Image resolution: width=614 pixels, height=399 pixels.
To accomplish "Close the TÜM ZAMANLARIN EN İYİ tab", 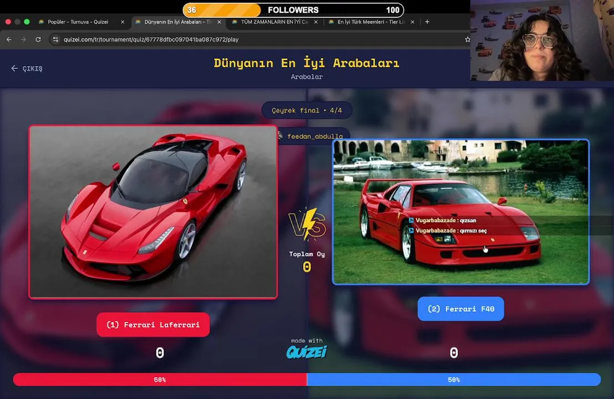I will coord(316,22).
